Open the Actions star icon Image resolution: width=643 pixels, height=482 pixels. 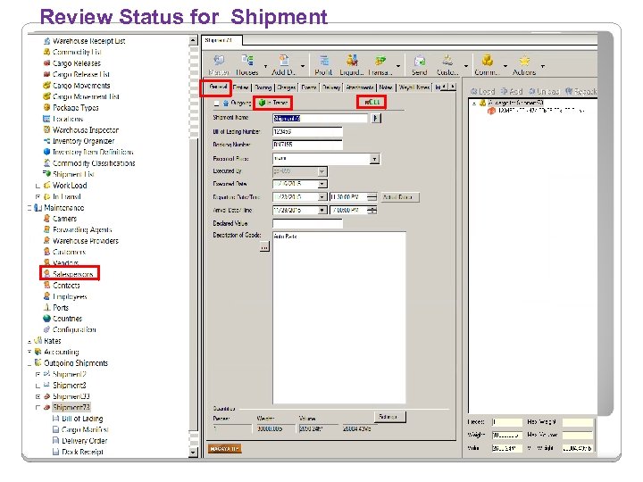[x=524, y=64]
